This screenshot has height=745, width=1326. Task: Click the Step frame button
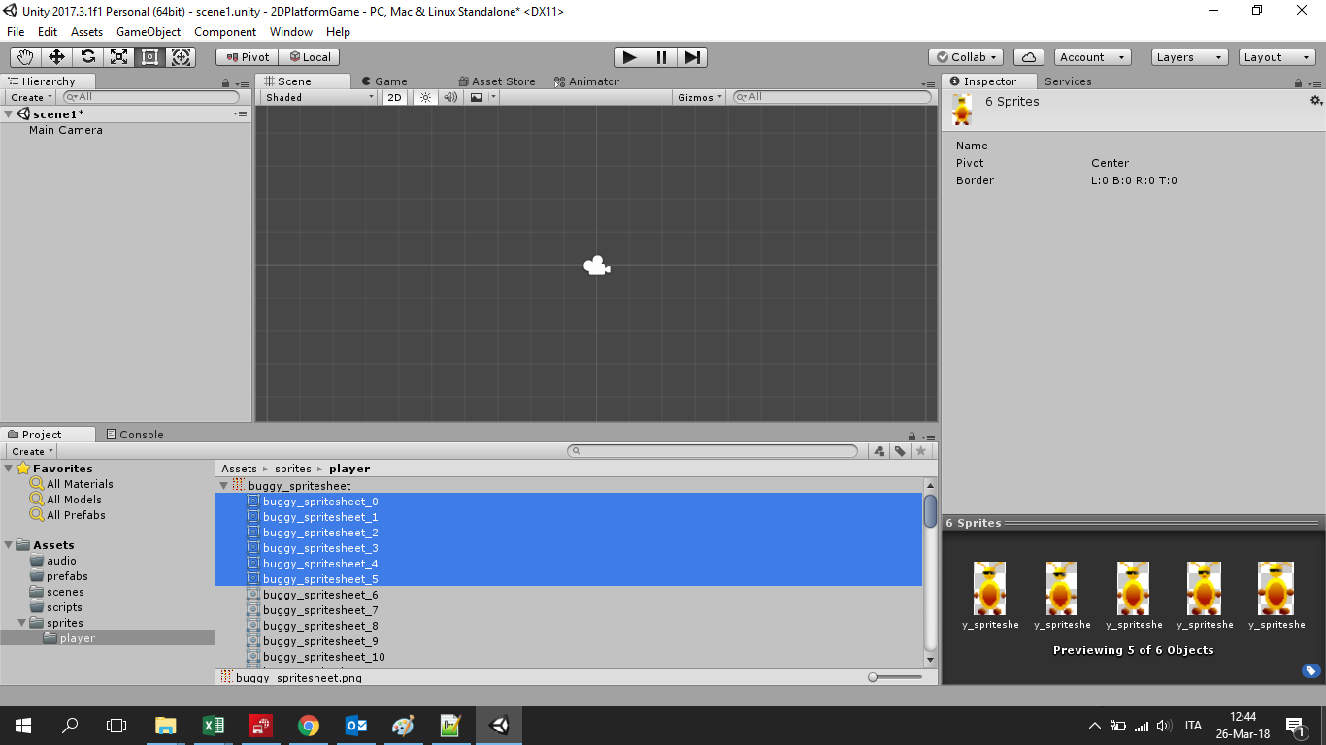(691, 57)
